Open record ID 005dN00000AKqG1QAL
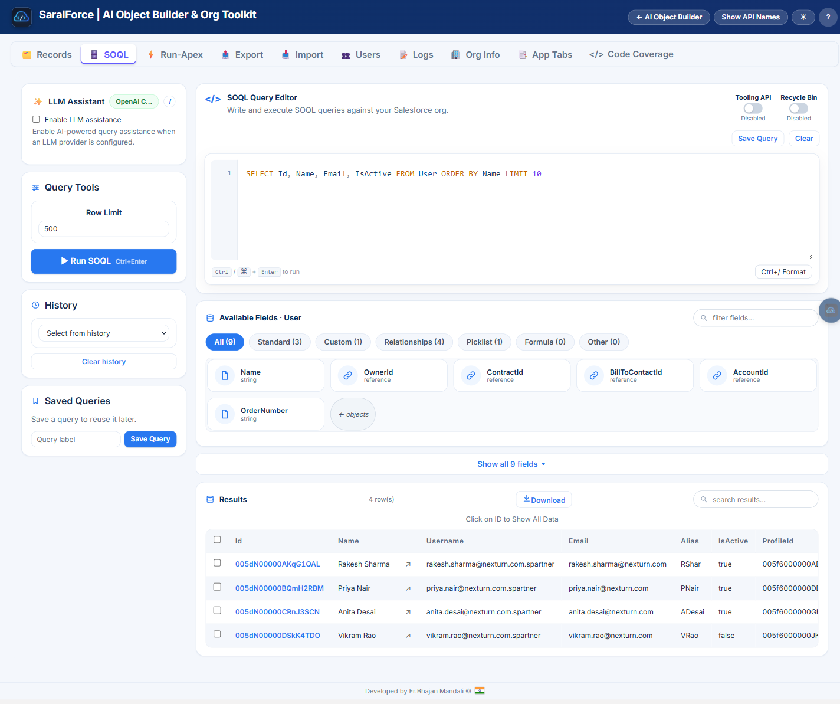Viewport: 840px width, 704px height. (x=278, y=564)
